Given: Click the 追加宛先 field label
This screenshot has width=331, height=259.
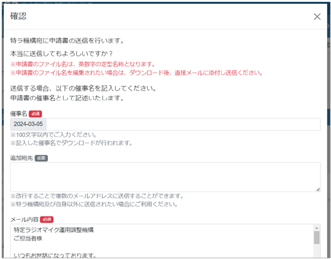Looking at the screenshot, I should tap(22, 158).
